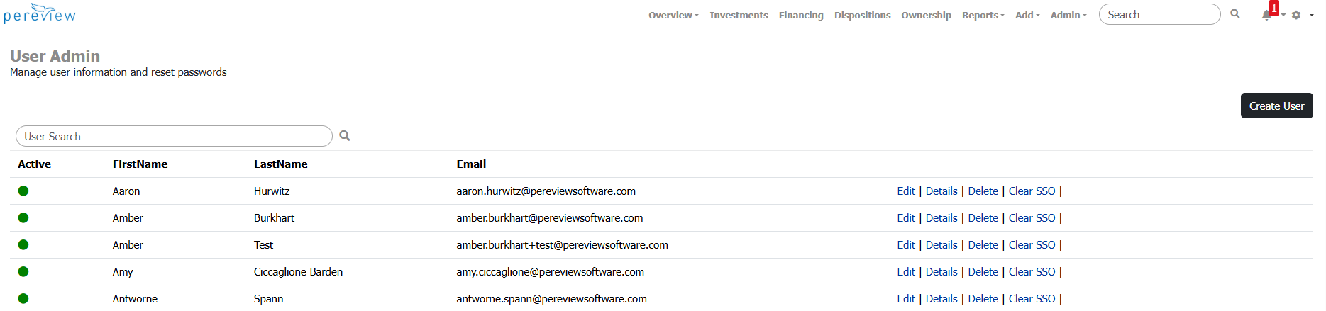Focus the User Search input field
Screen dimensions: 1326x311
click(x=174, y=136)
